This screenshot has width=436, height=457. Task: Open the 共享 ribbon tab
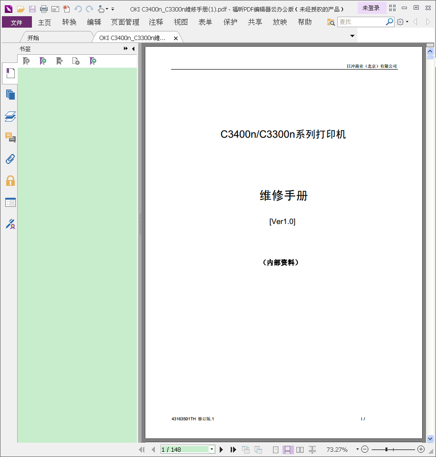(255, 22)
